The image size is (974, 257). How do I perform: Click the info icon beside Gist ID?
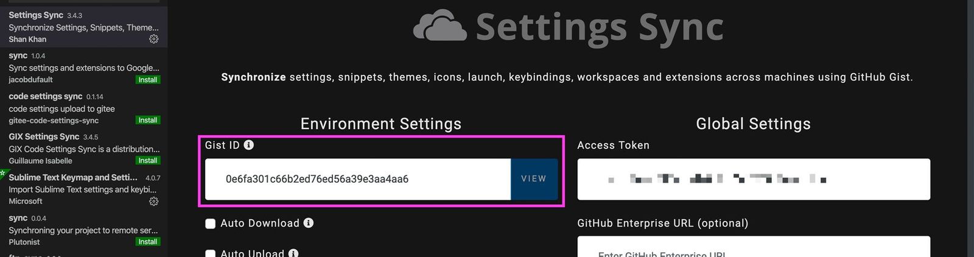point(248,145)
